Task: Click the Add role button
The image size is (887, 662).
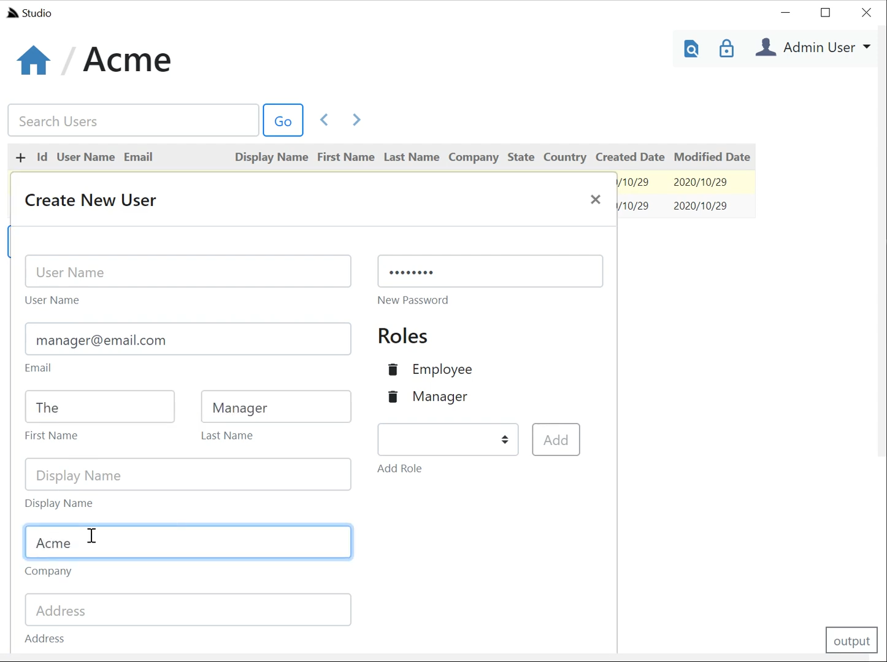Action: [556, 439]
